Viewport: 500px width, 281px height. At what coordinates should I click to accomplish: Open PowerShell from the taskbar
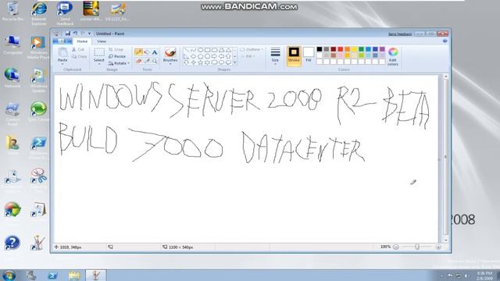[53, 275]
